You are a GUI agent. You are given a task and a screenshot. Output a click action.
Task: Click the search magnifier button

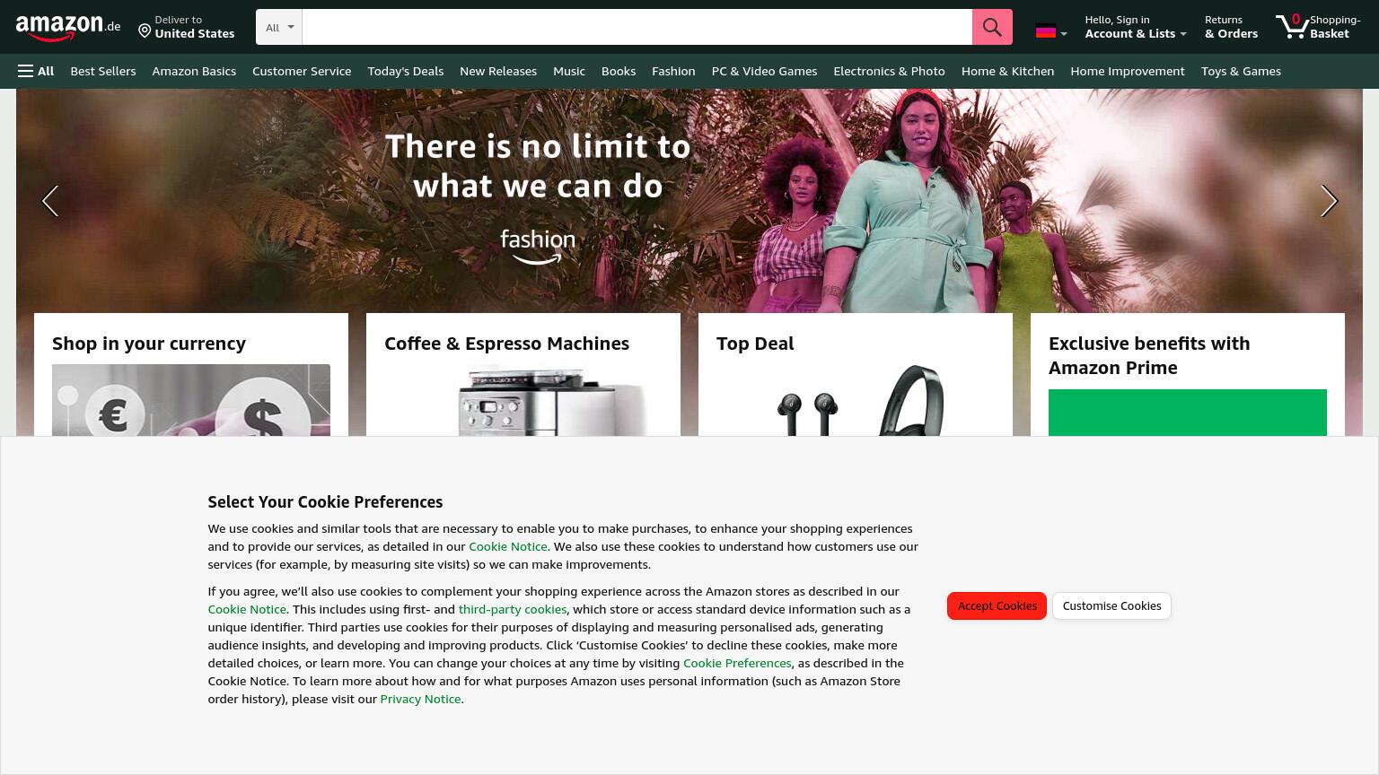click(992, 27)
